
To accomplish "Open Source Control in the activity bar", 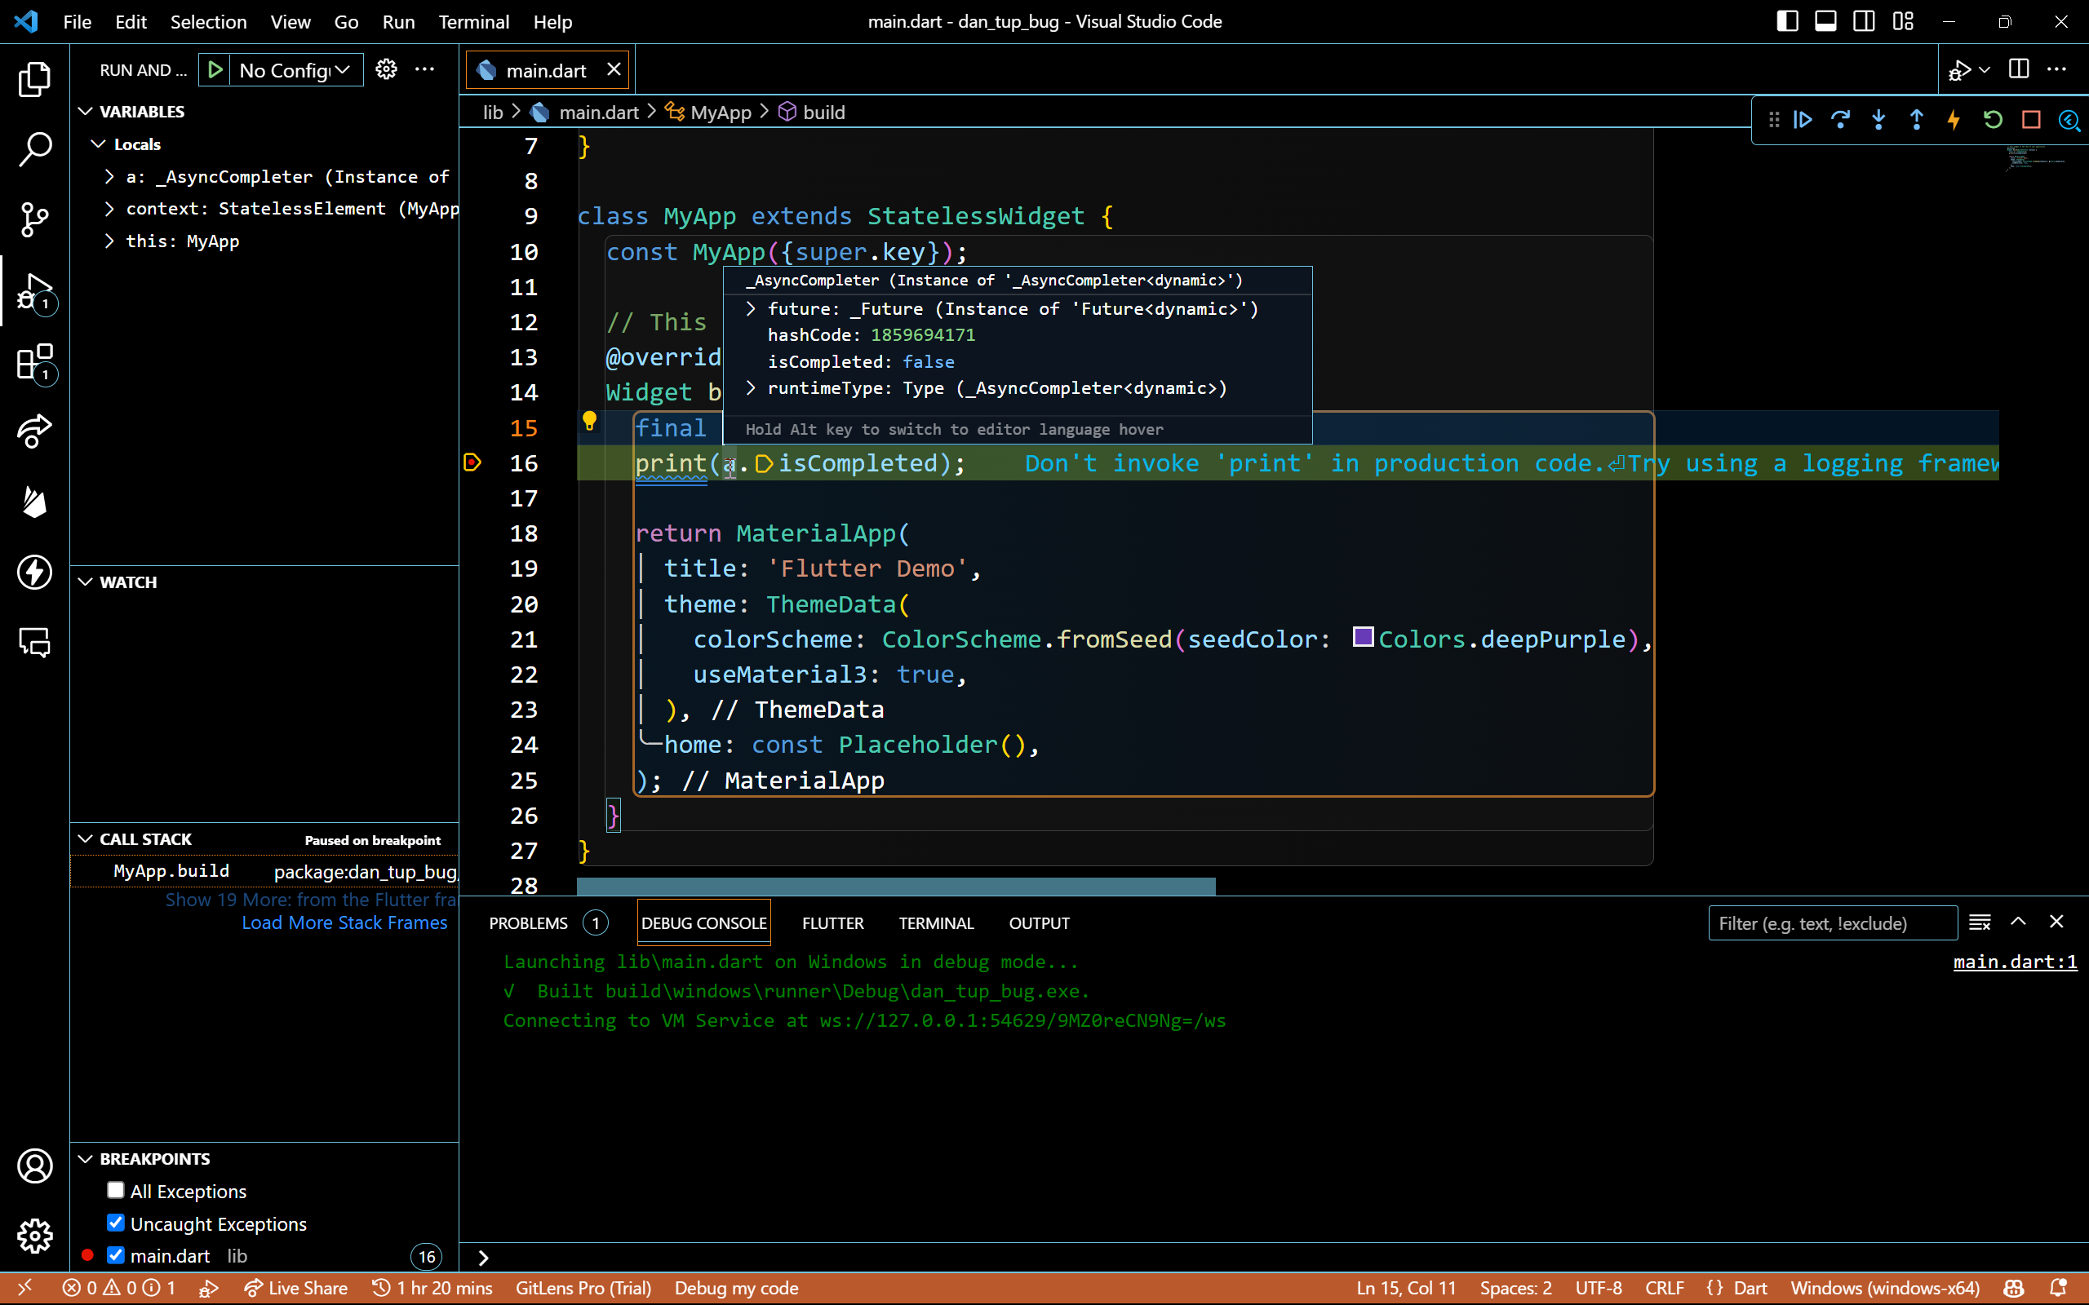I will point(34,219).
